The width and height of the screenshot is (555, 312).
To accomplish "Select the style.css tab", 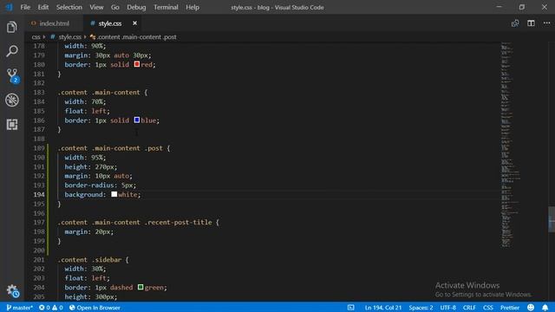I will (110, 23).
